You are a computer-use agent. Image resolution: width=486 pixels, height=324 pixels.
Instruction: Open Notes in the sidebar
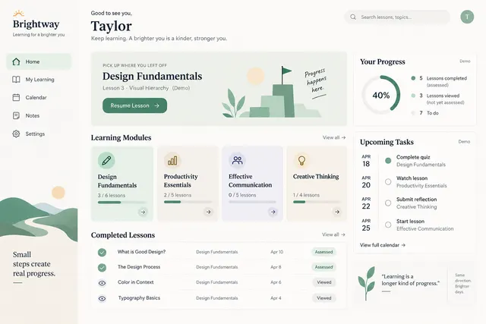39,115
